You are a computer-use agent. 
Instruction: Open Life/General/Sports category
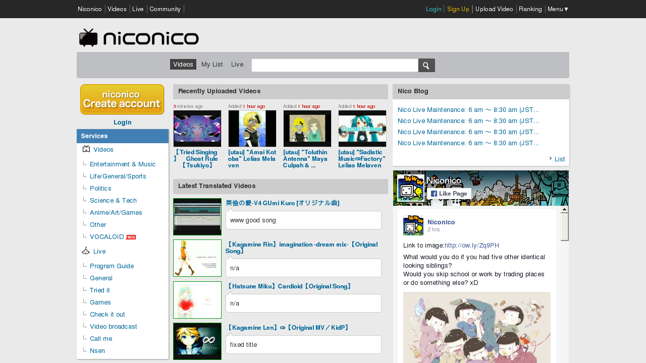(x=118, y=176)
